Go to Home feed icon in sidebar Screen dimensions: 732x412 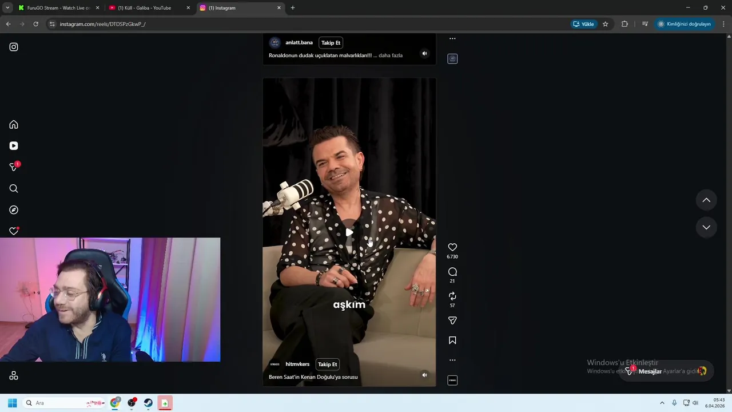[x=14, y=125]
